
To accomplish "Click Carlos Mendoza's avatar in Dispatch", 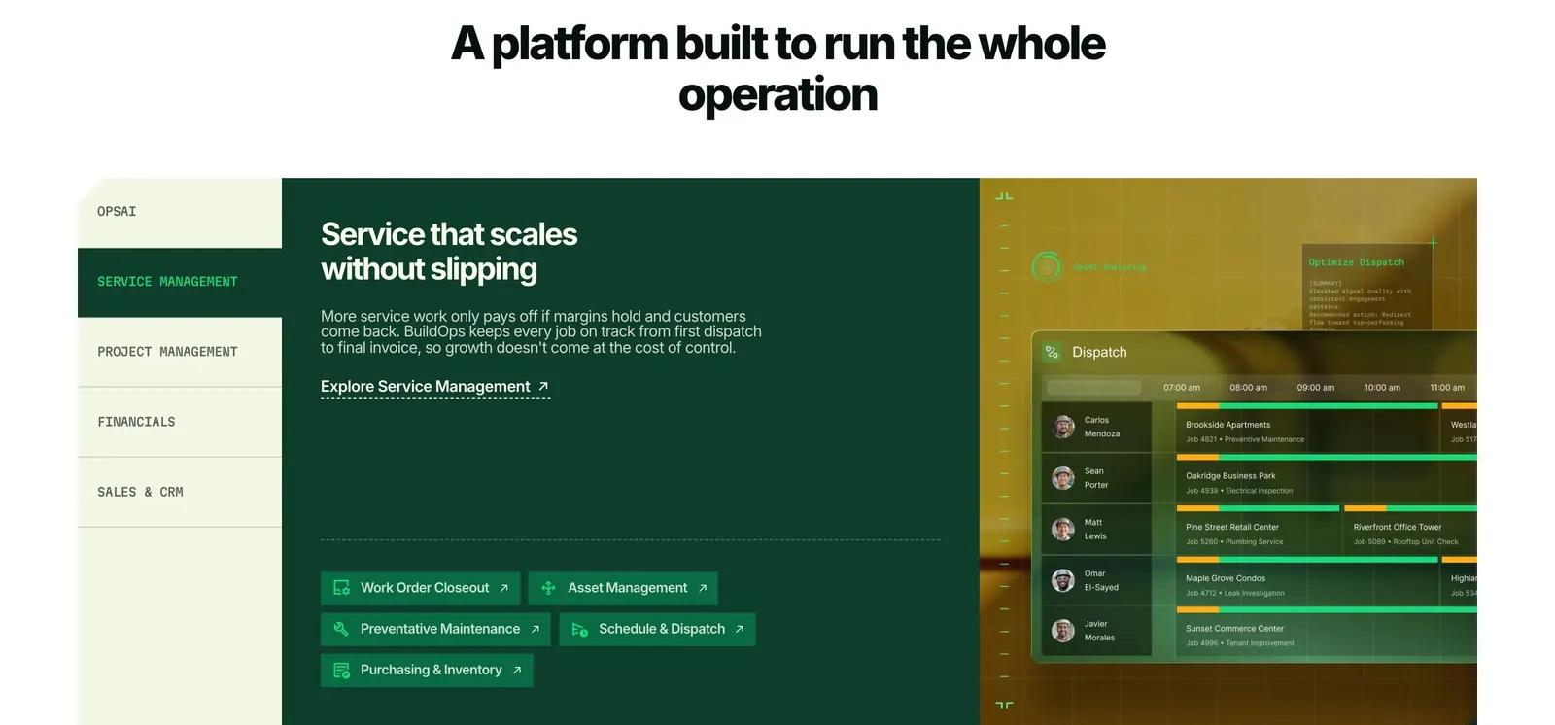I will tap(1063, 427).
